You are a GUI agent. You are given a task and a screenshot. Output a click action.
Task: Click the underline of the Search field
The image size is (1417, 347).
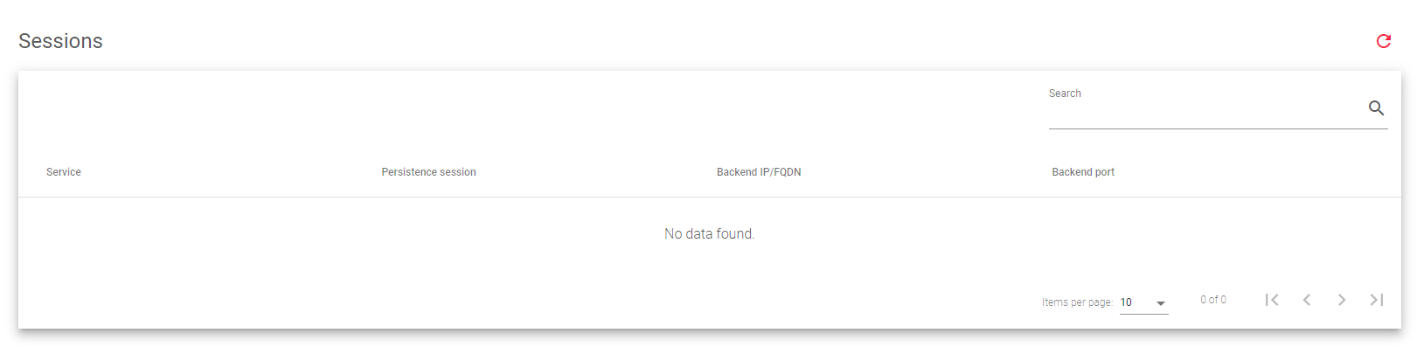tap(1219, 128)
